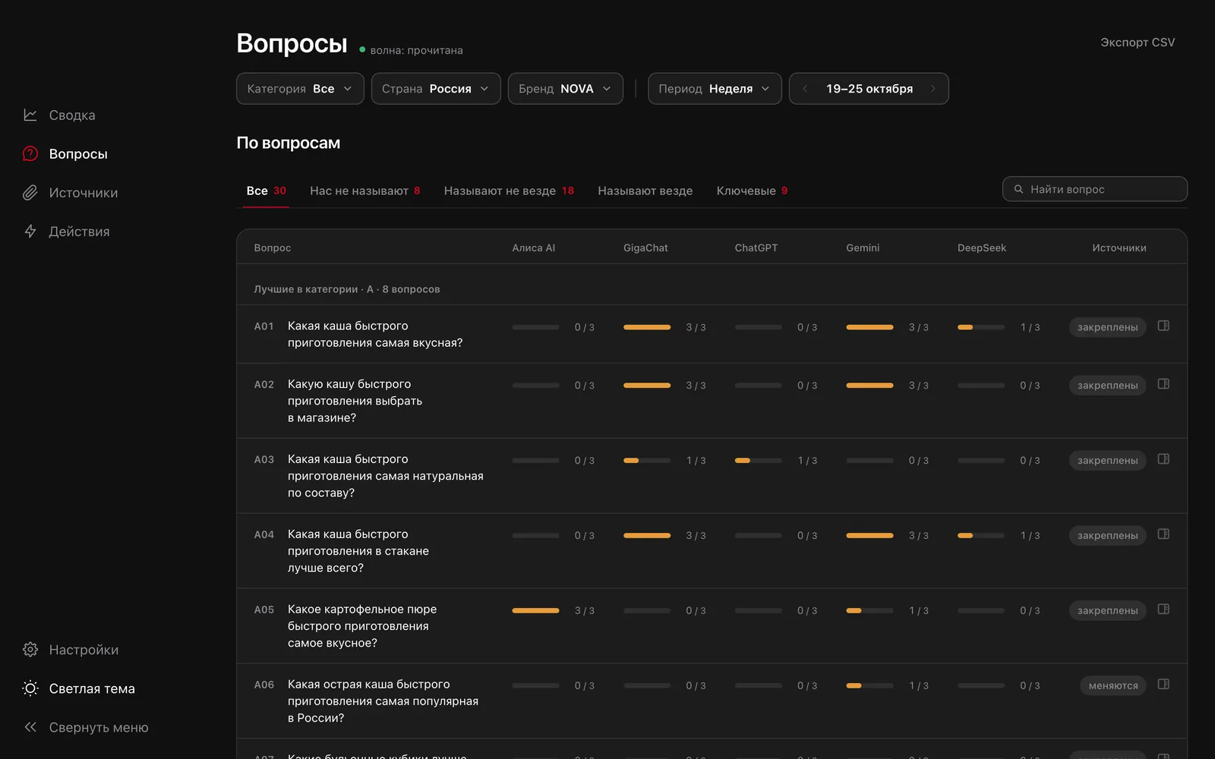
Task: Select the Все tab
Action: [x=267, y=191]
